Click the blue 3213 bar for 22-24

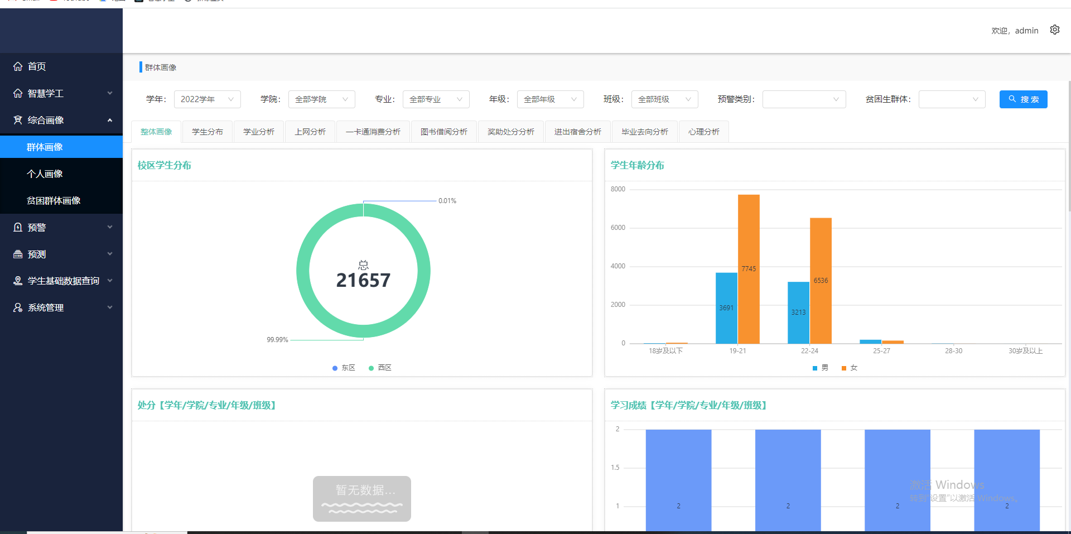pos(798,312)
